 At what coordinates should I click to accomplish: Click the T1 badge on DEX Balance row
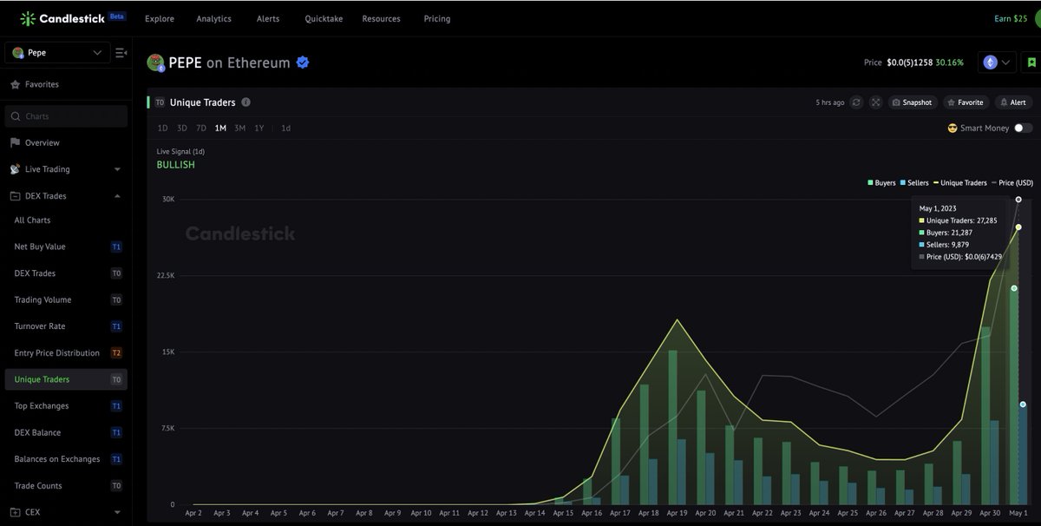116,432
